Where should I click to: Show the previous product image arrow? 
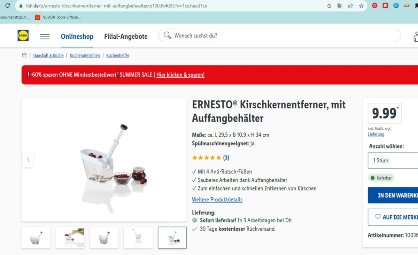coord(28,160)
